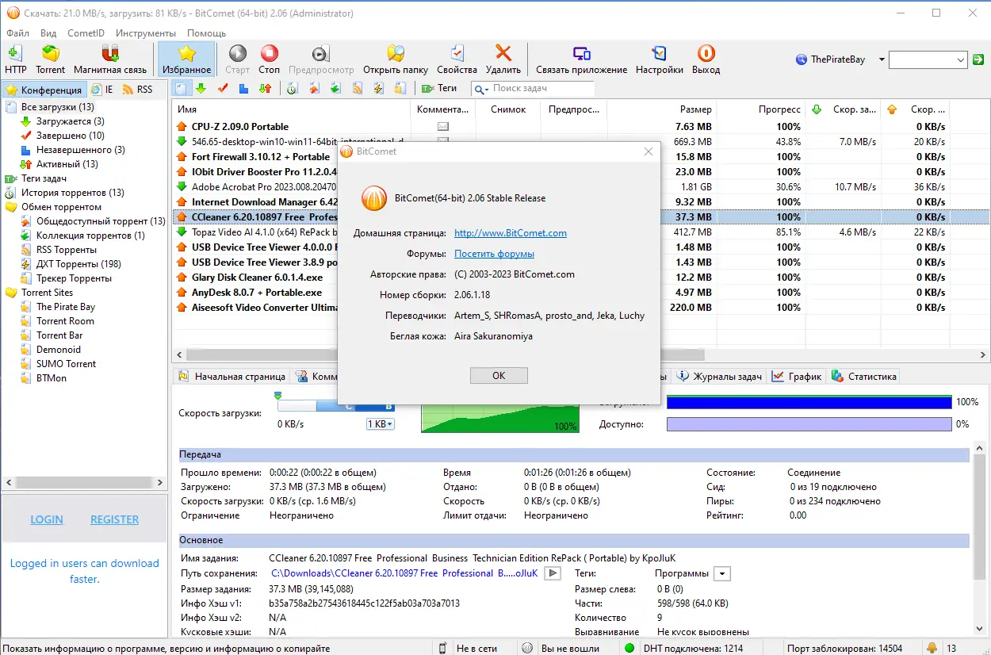This screenshot has width=991, height=655.
Task: Click the scheduler clock icon in small toolbar
Action: [293, 88]
